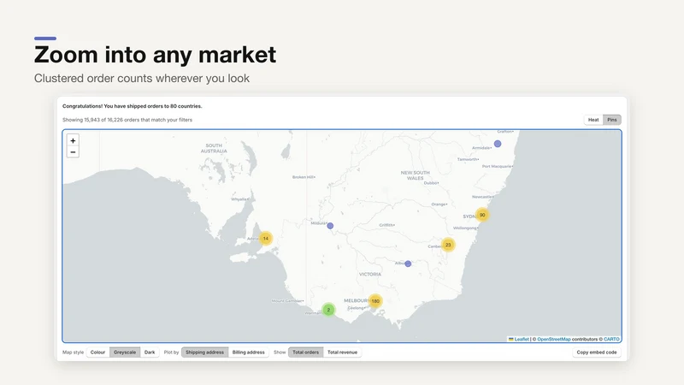Open the Melbourne cluster with 180 orders
Screen dimensions: 684x385
click(x=375, y=301)
